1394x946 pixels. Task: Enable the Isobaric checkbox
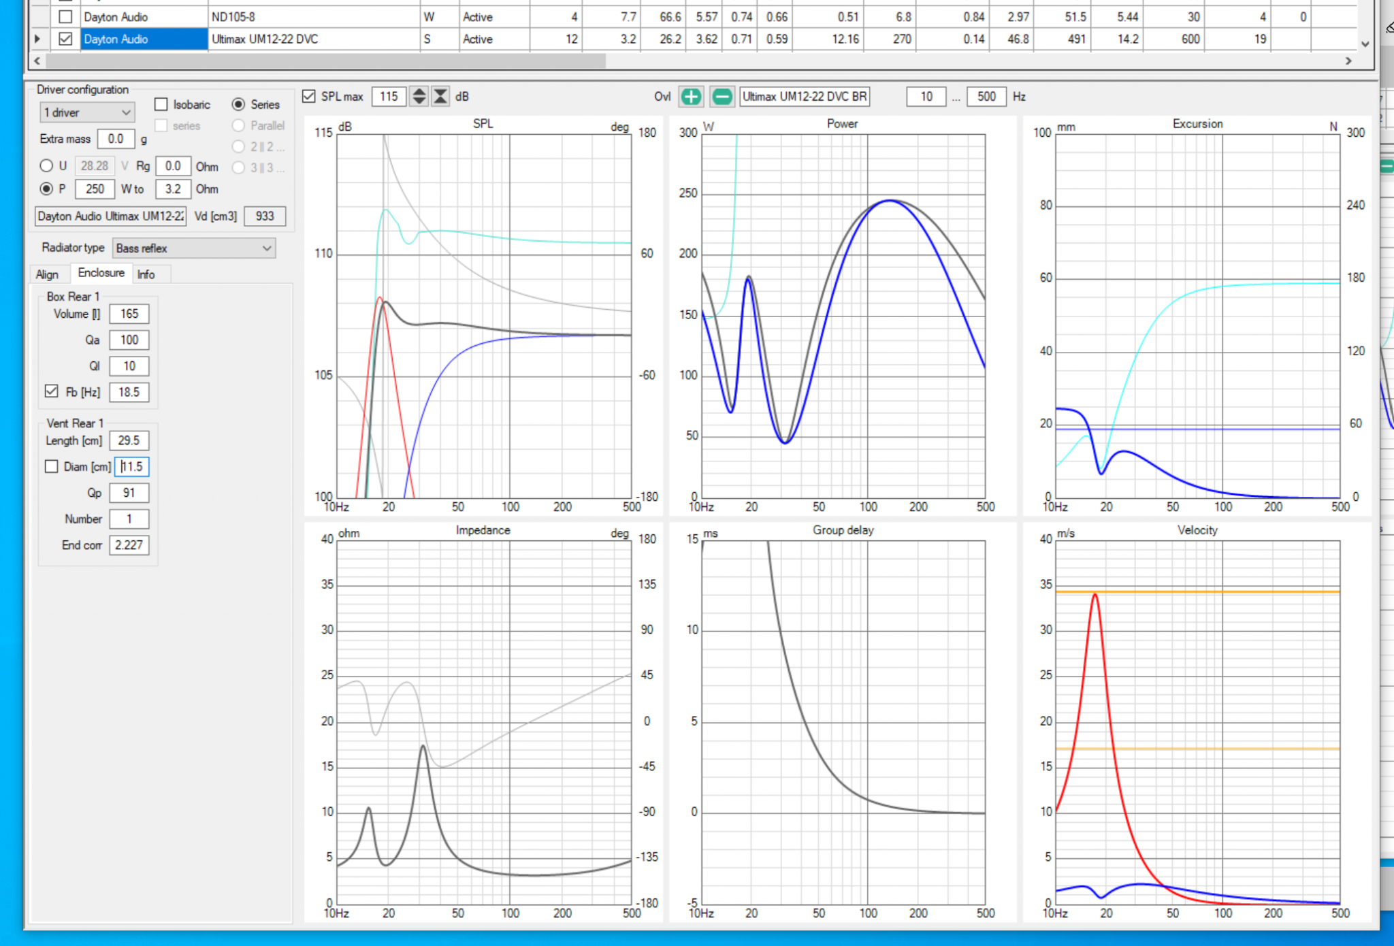(161, 105)
